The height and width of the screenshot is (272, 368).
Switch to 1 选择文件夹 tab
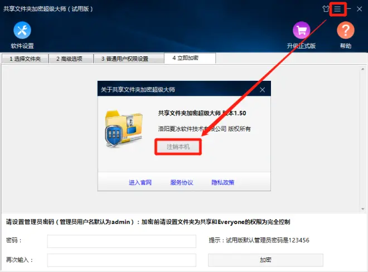click(x=25, y=59)
